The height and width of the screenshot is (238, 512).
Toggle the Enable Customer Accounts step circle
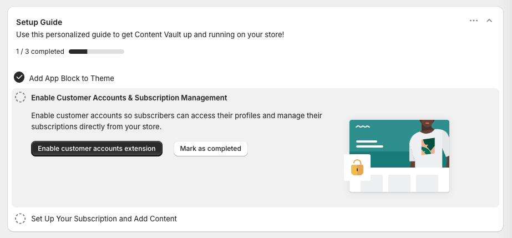[20, 97]
